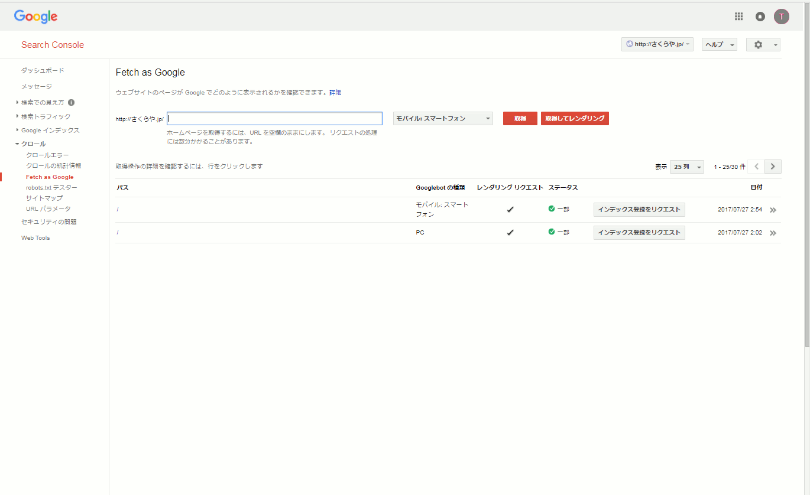Open the settings gear menu
Image resolution: width=810 pixels, height=495 pixels.
click(x=763, y=44)
